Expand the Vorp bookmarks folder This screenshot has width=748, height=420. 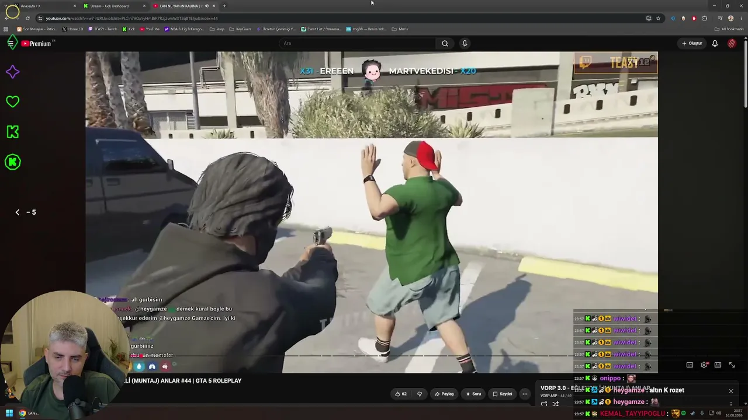point(217,29)
